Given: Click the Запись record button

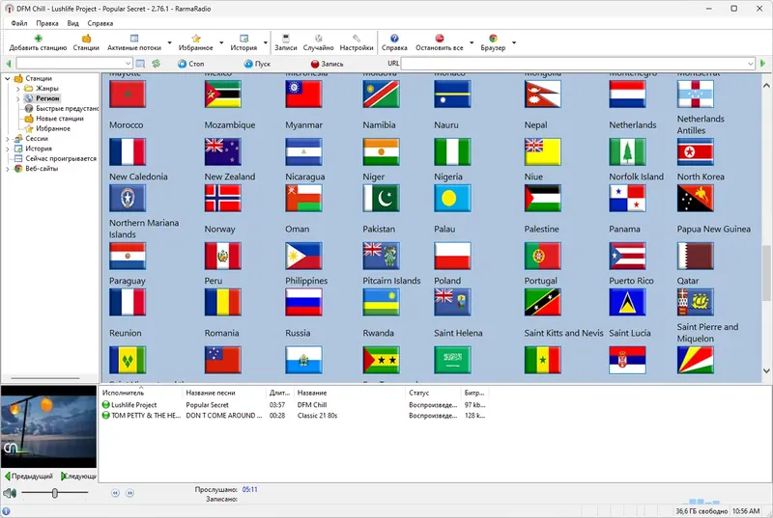Looking at the screenshot, I should tap(327, 64).
